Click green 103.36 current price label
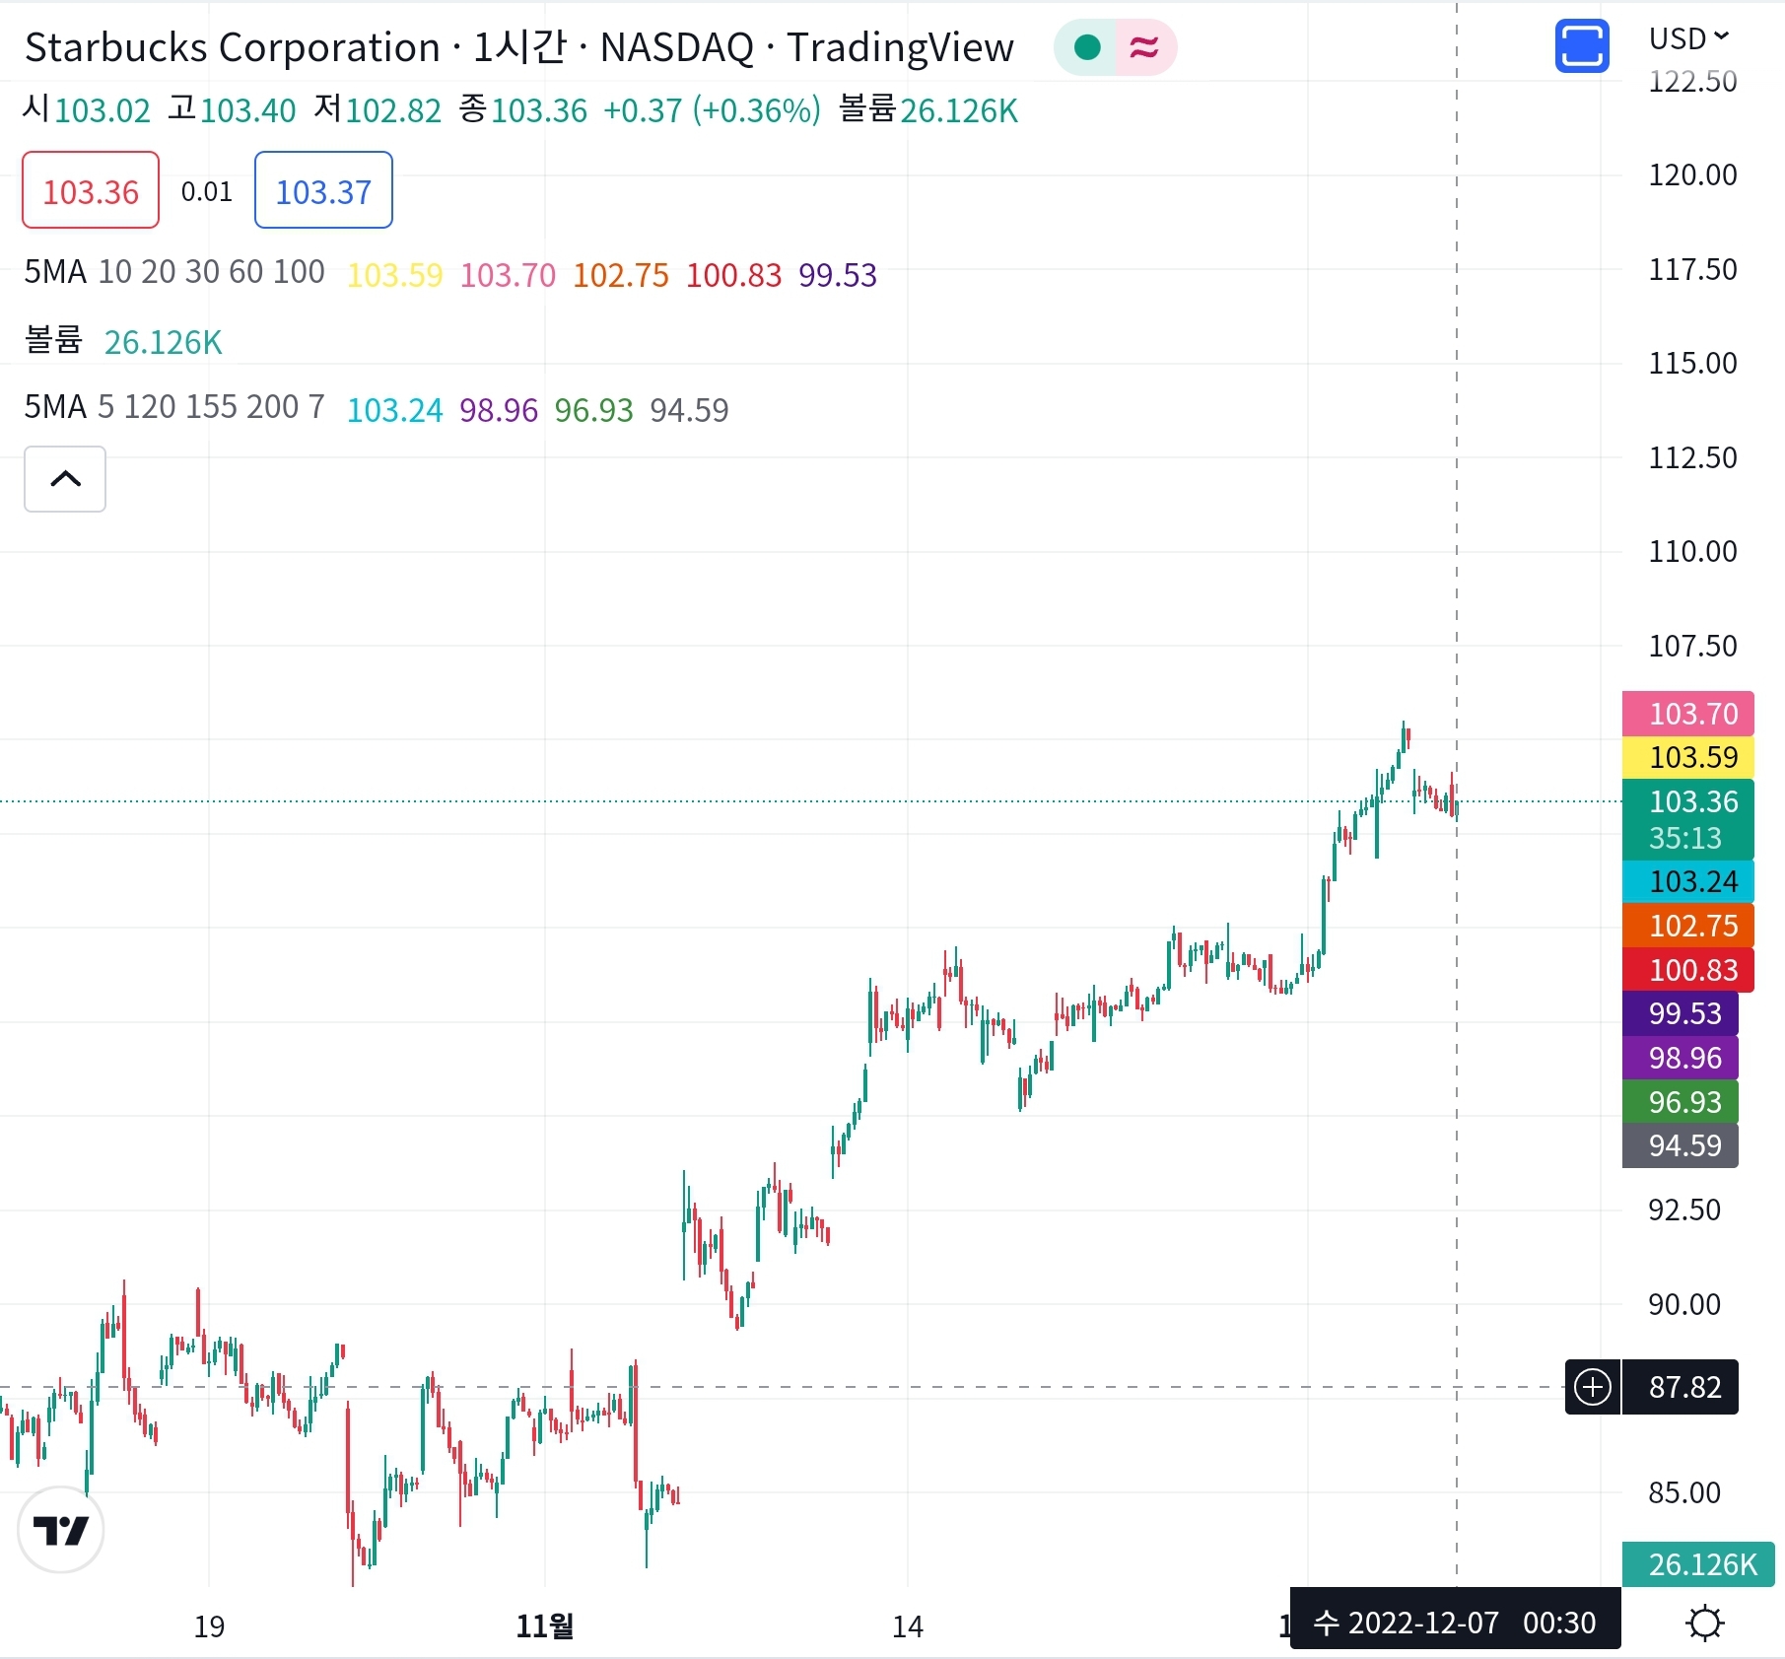This screenshot has width=1785, height=1659. point(1688,819)
